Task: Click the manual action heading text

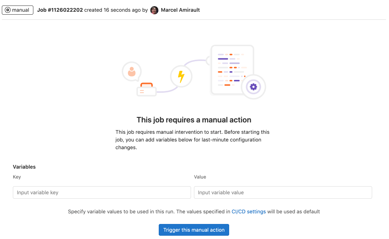Action: pyautogui.click(x=194, y=120)
